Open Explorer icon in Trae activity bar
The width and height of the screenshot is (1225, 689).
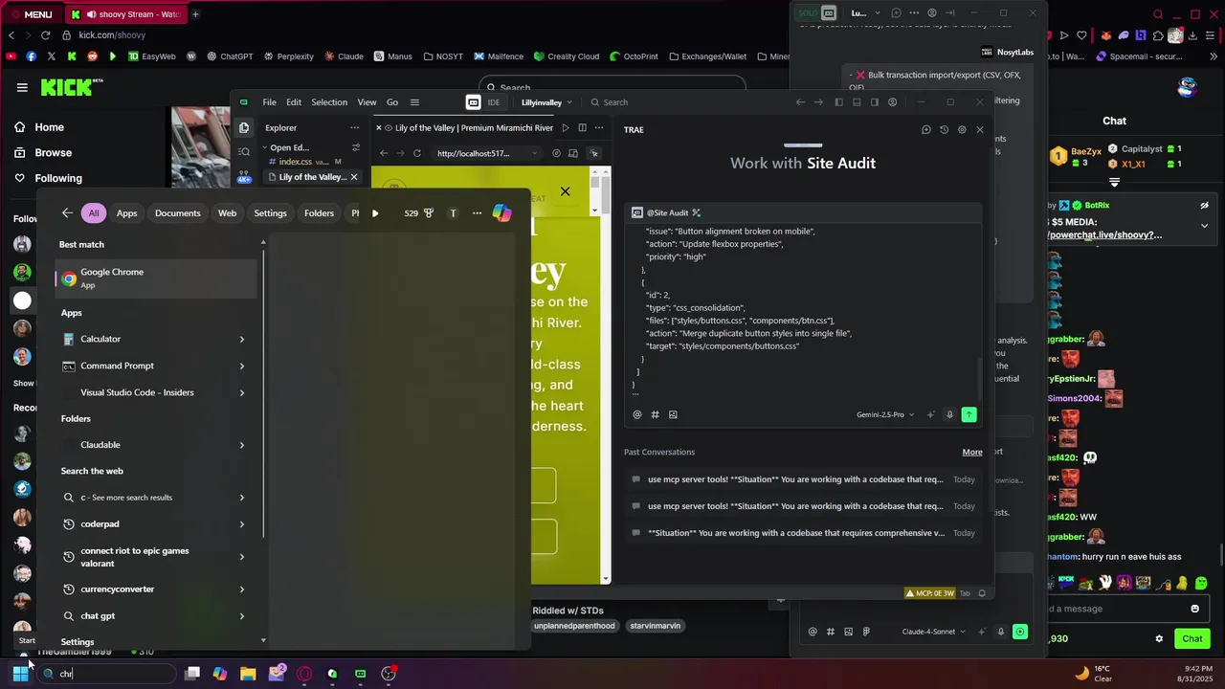(x=244, y=127)
